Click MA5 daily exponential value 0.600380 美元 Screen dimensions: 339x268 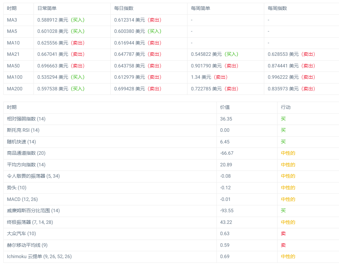[x=129, y=31]
